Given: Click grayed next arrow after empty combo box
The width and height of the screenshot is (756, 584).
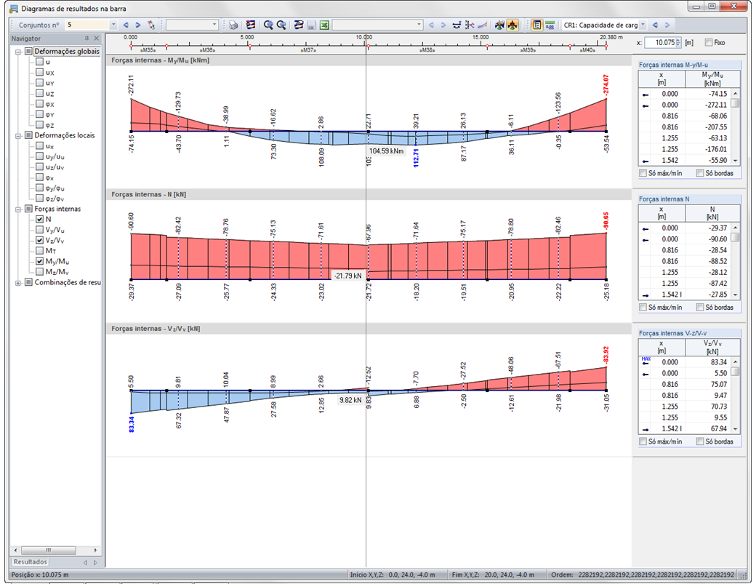Looking at the screenshot, I should click(443, 25).
